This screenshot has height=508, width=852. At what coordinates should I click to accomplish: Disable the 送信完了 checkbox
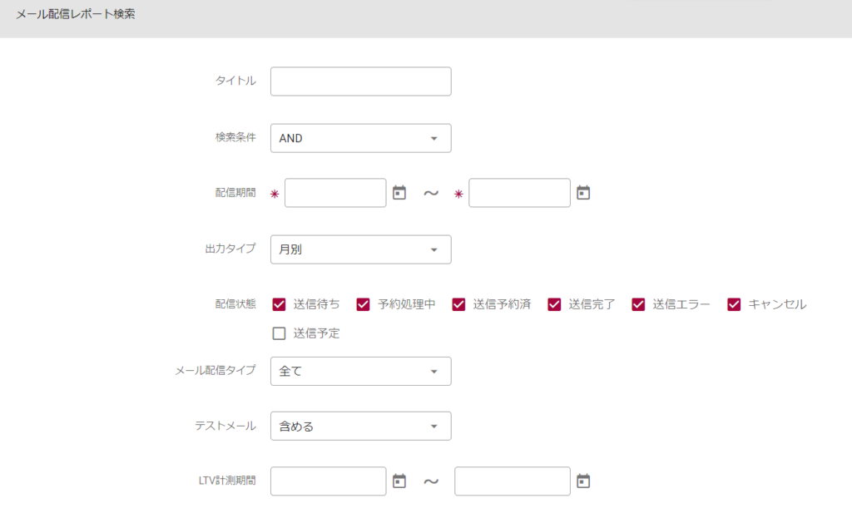[x=554, y=304]
